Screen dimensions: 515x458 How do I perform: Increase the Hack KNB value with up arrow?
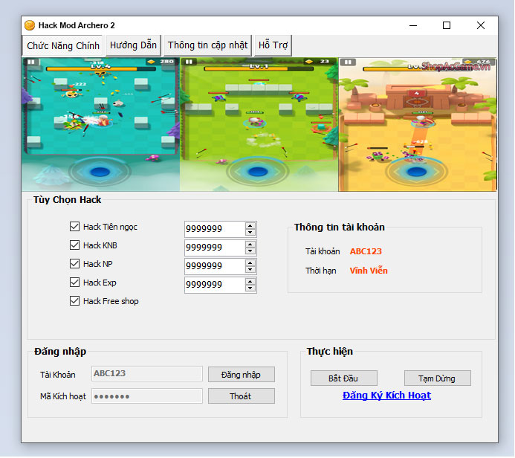tap(250, 244)
